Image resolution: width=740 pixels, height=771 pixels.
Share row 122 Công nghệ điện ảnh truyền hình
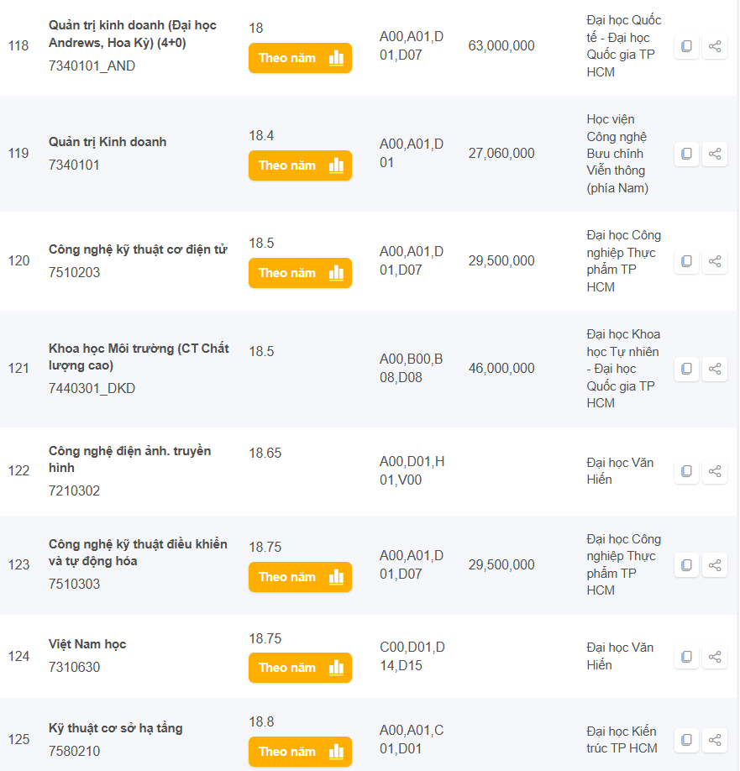pos(715,471)
